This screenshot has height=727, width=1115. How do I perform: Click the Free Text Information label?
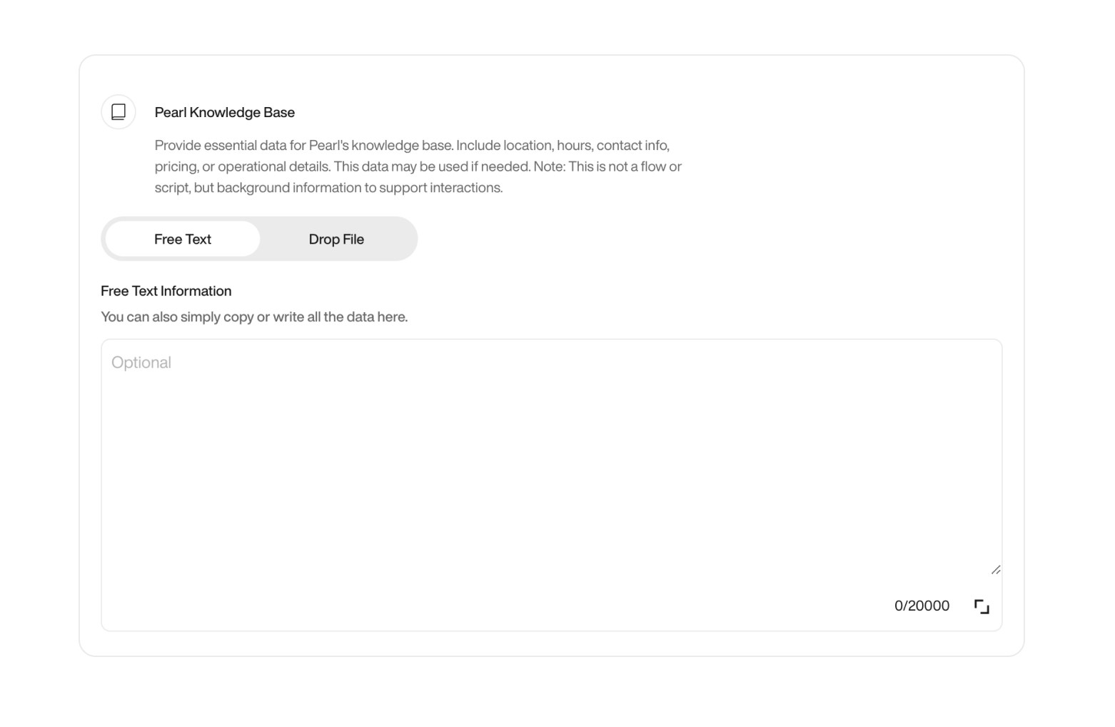pos(166,291)
